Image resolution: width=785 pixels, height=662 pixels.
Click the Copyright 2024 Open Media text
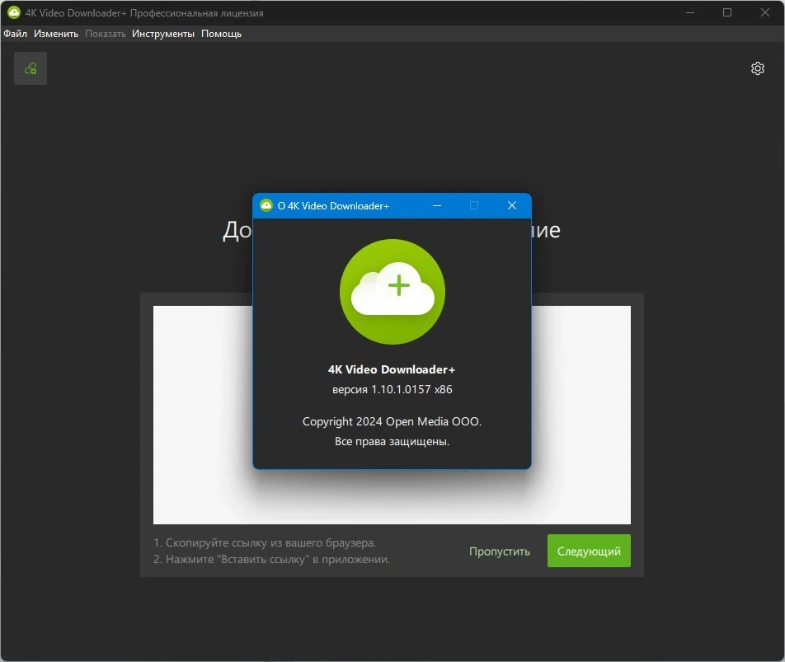tap(392, 422)
